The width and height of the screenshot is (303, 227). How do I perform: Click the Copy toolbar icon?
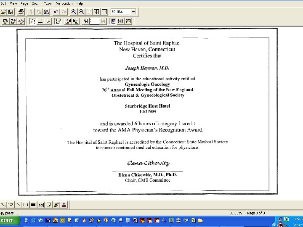(x=38, y=12)
